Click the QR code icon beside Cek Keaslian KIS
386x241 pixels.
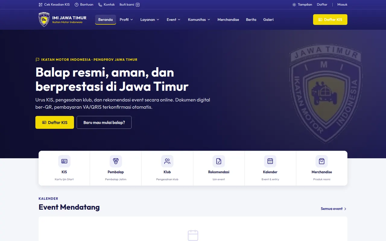pos(41,5)
